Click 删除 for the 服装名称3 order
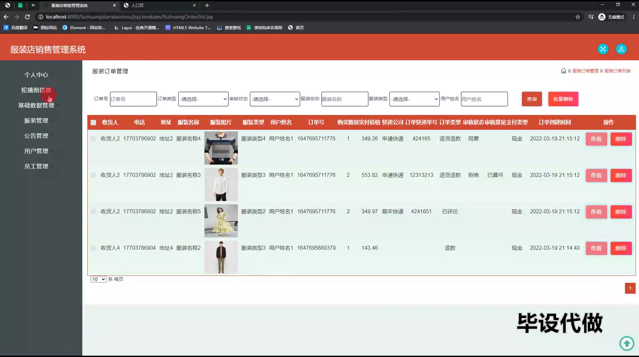Image resolution: width=639 pixels, height=357 pixels. pos(621,175)
